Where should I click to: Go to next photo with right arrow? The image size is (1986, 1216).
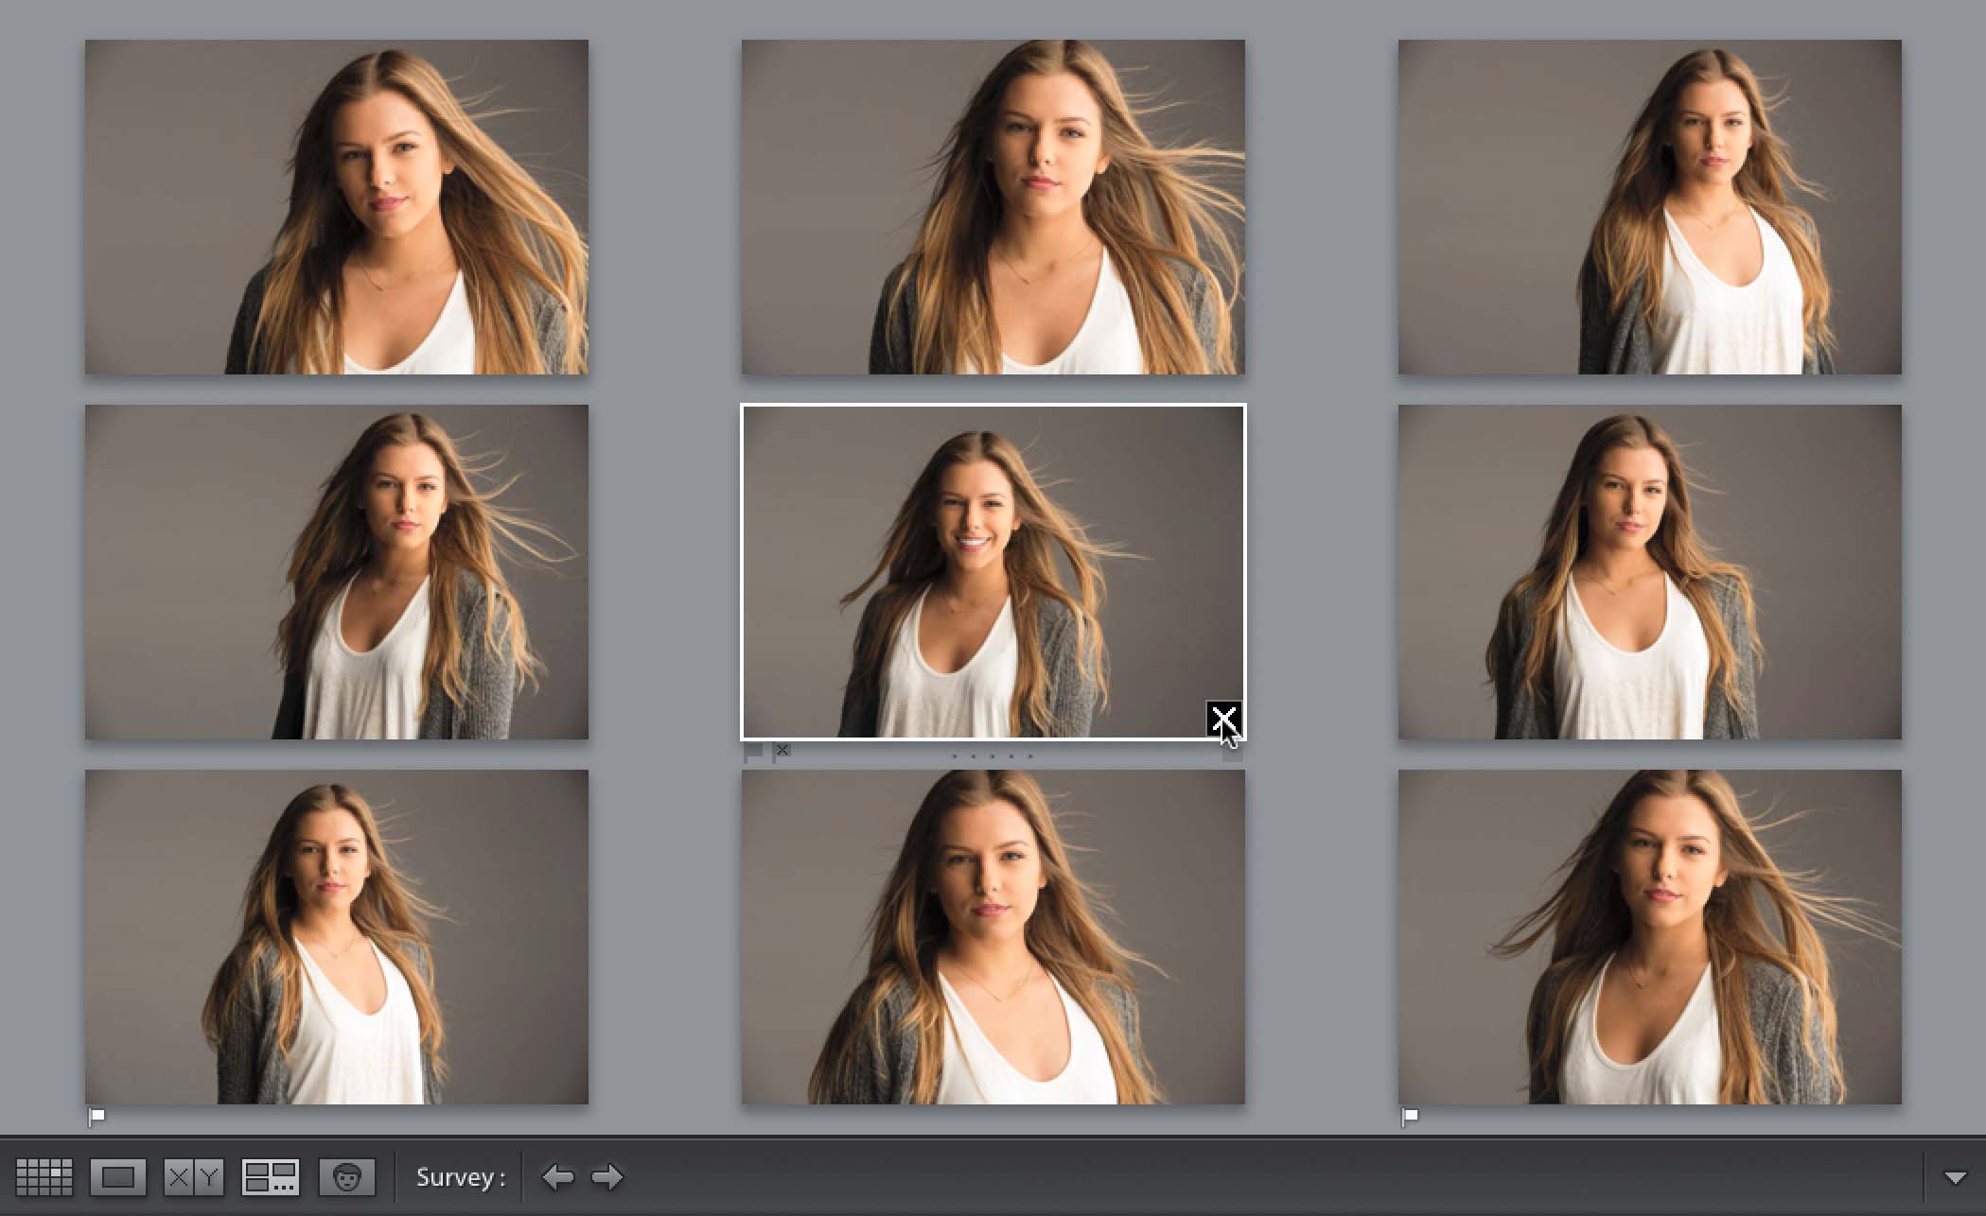607,1177
